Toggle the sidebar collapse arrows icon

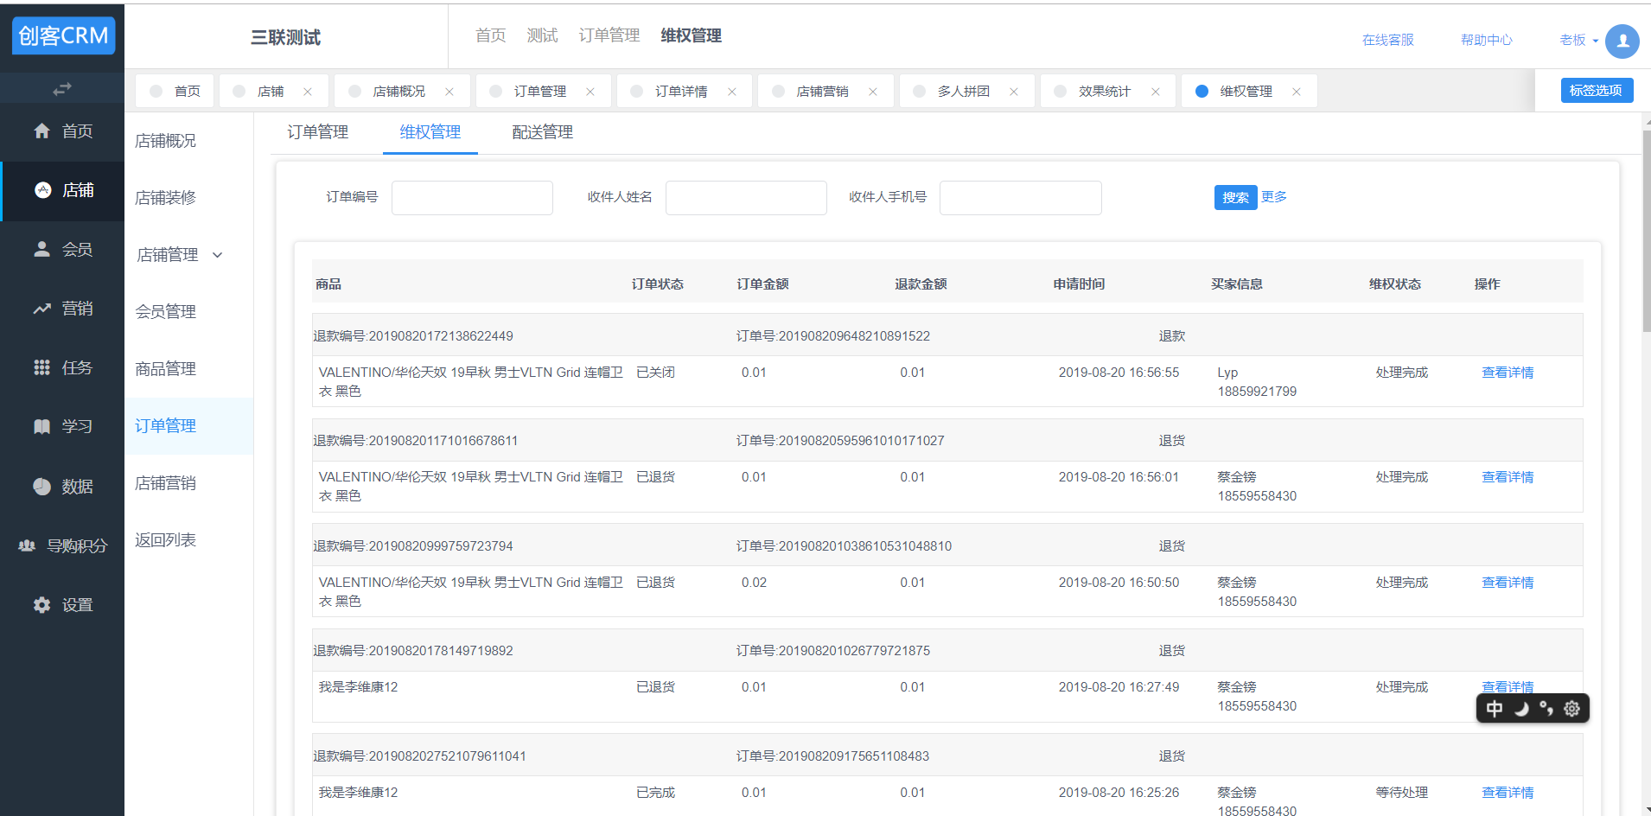[x=62, y=89]
